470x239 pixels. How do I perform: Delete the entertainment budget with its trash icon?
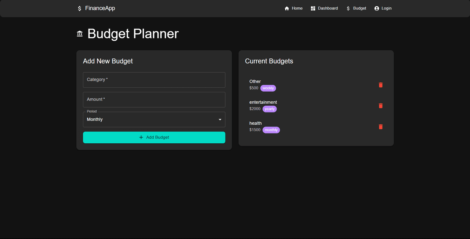coord(380,106)
